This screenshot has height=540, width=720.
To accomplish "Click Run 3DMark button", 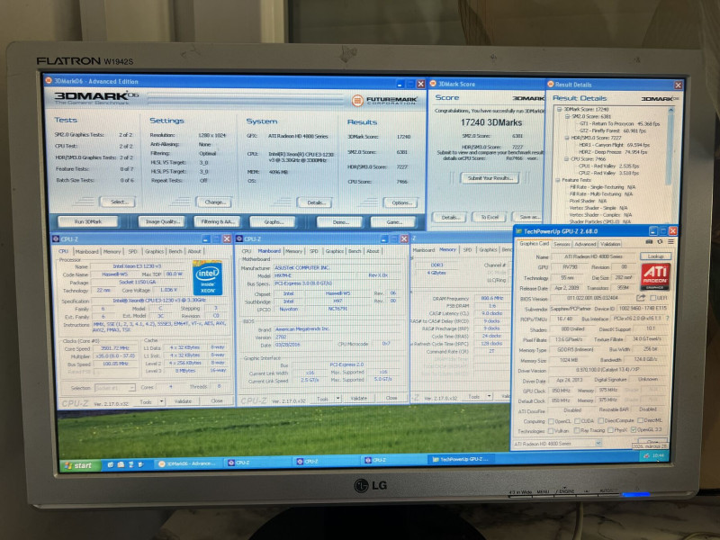I will 88,221.
